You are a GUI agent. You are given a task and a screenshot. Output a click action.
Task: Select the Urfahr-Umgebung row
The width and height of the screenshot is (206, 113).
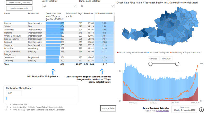[x=59, y=36]
